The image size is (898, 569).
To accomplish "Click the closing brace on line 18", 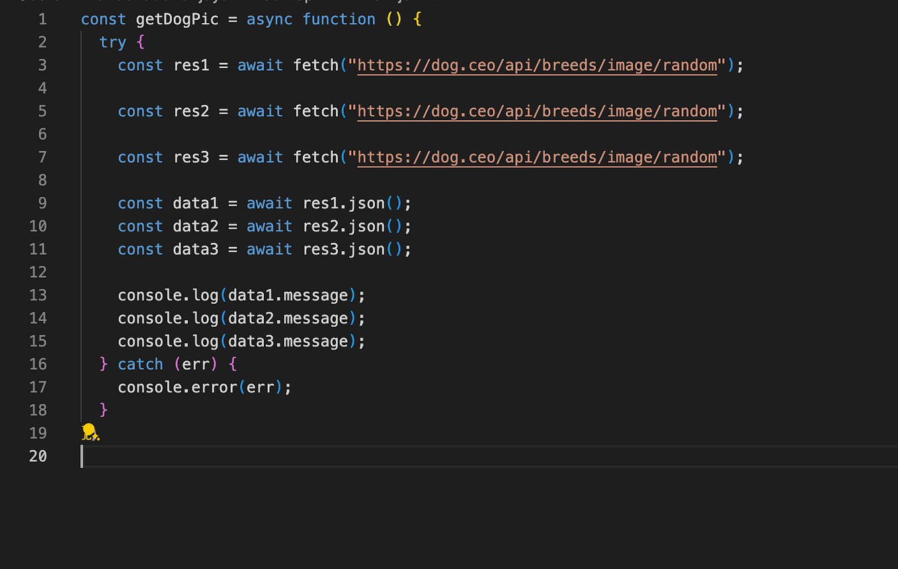I will 103,410.
